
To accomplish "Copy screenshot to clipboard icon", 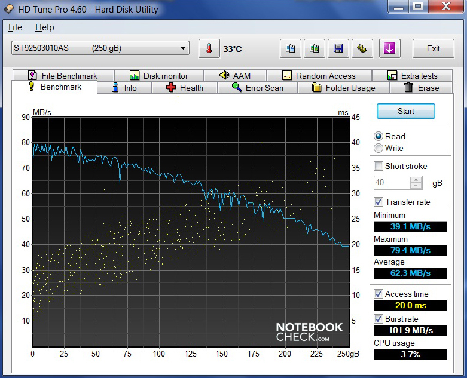I will 314,48.
